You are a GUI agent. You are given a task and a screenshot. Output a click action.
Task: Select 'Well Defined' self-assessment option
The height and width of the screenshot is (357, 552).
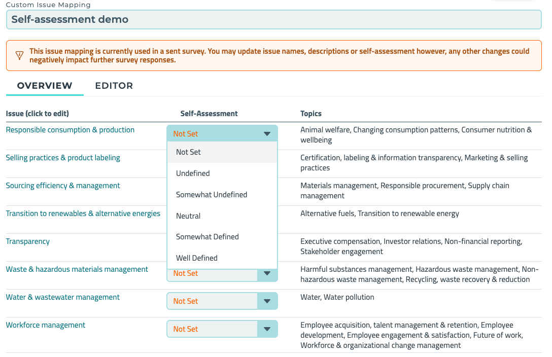point(197,258)
